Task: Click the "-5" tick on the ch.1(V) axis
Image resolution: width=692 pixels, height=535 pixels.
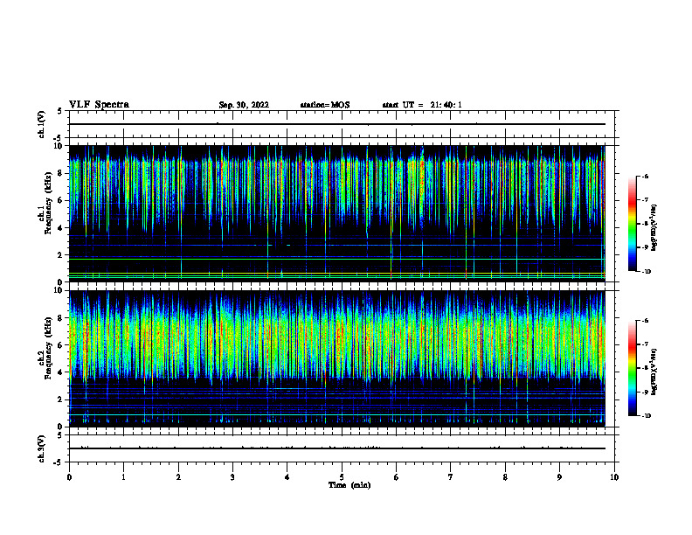Action: (59, 138)
